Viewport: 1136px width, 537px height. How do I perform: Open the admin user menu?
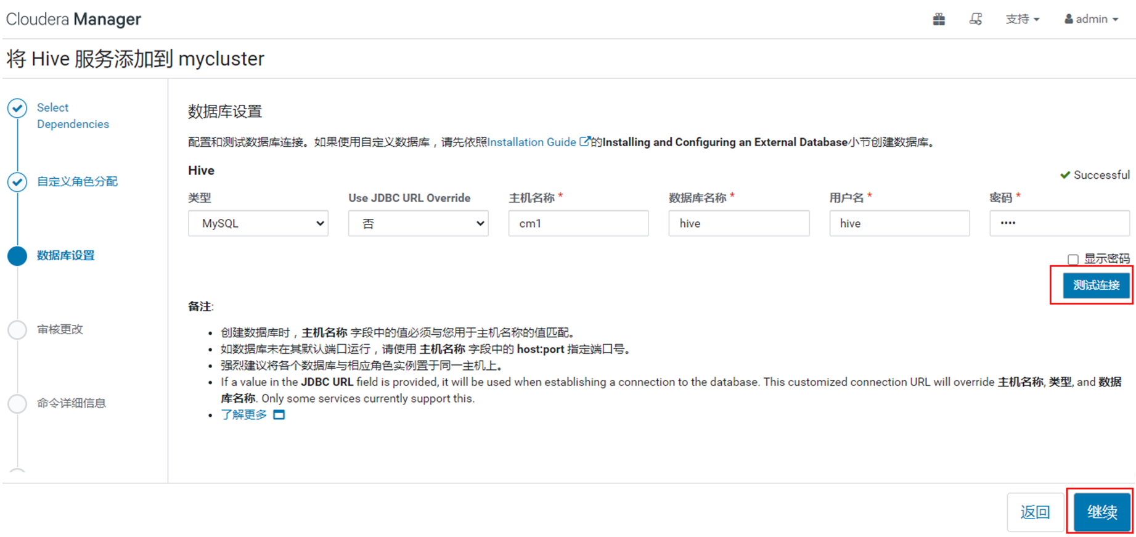[1091, 19]
